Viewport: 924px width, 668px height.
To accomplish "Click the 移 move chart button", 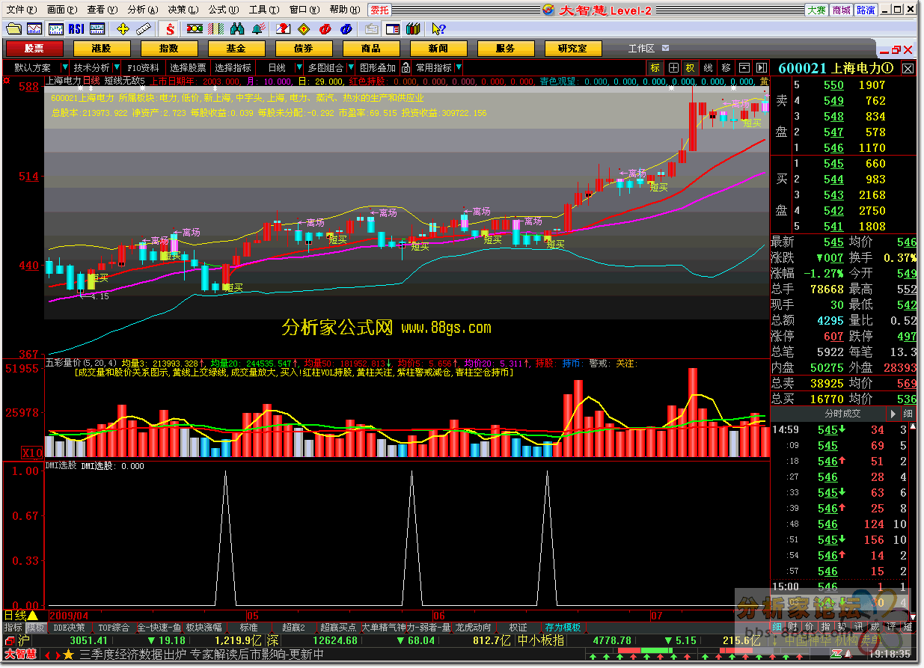I will (x=726, y=67).
